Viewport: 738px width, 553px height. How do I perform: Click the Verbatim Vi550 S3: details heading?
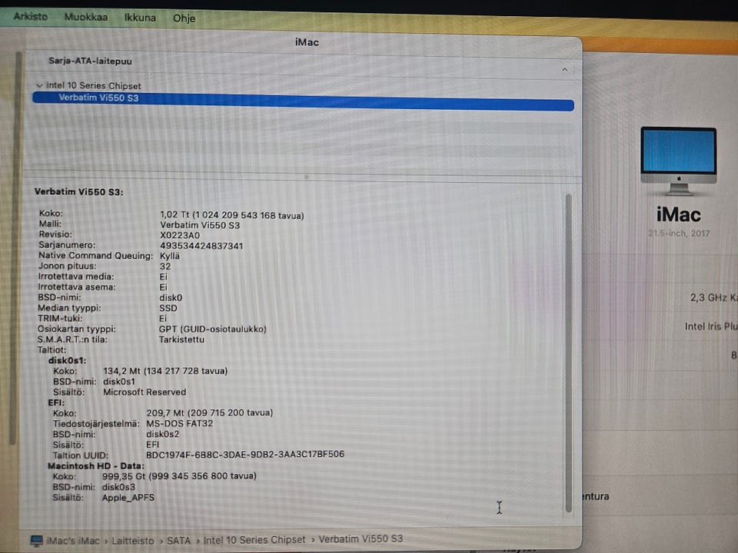coord(78,192)
